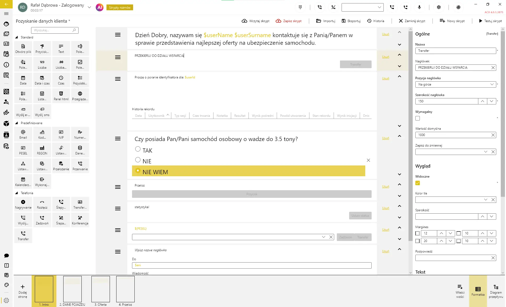Click the Kalendarz predefined component icon

point(23,182)
